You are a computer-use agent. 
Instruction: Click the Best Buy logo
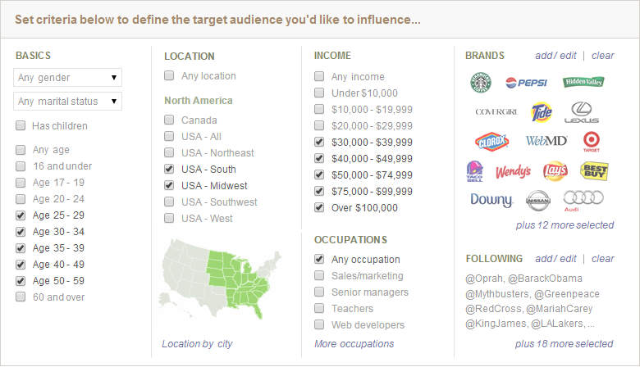(594, 171)
